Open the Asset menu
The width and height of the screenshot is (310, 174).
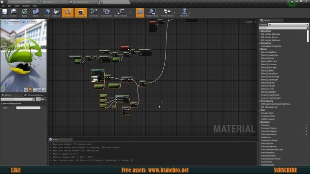17,6
